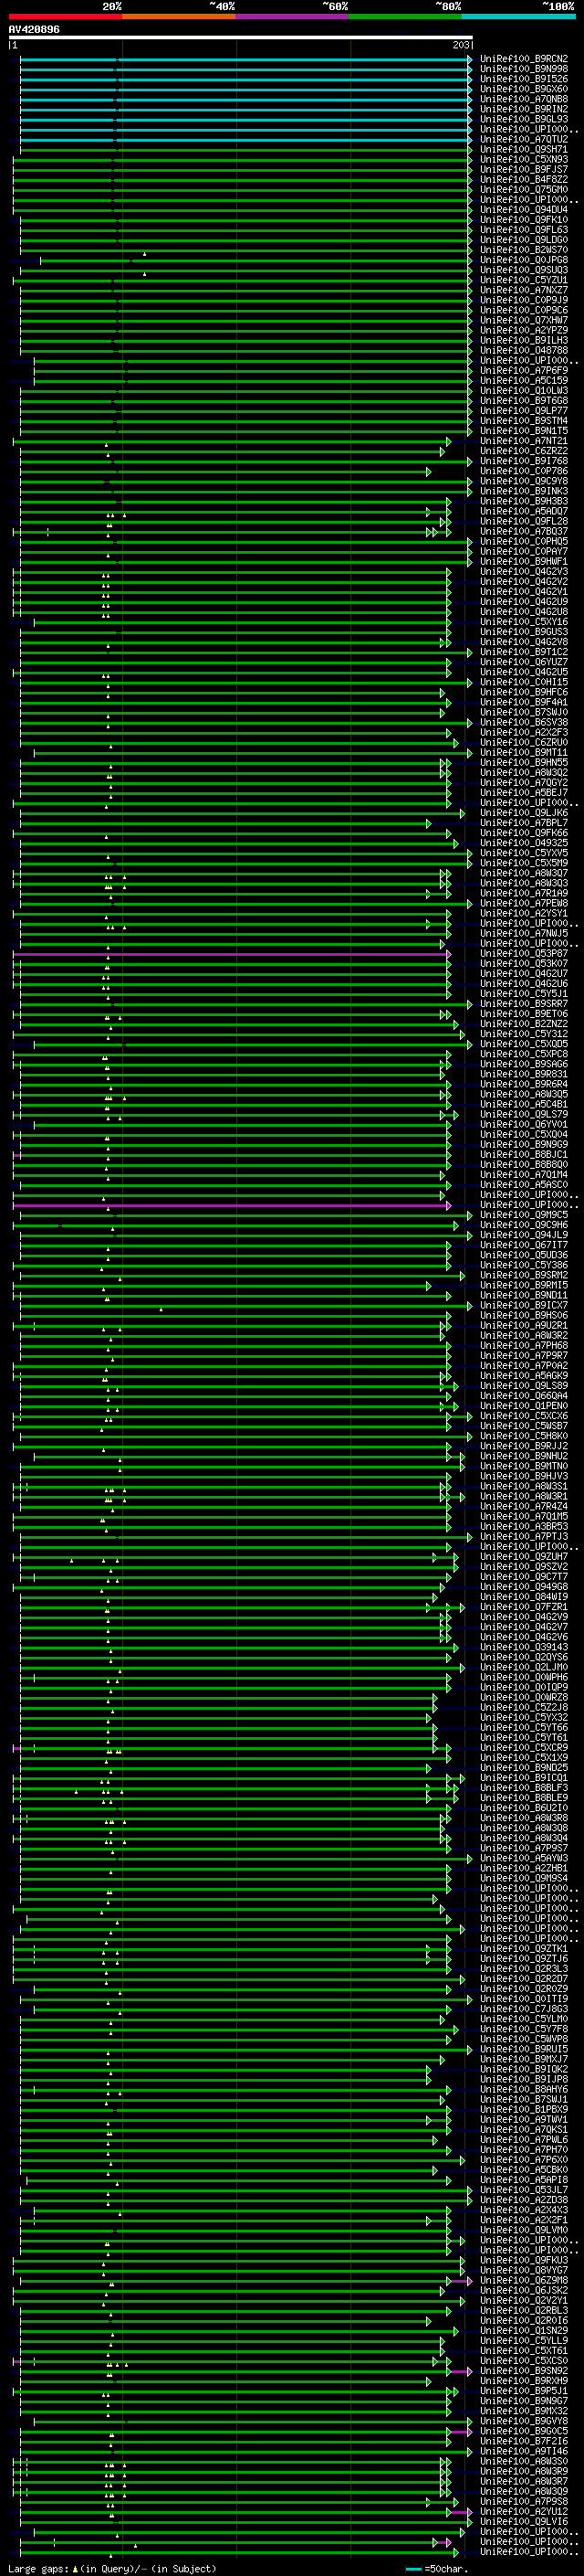
Task: Select label UniRef100_B9SRR7
Action: pyautogui.click(x=524, y=1004)
